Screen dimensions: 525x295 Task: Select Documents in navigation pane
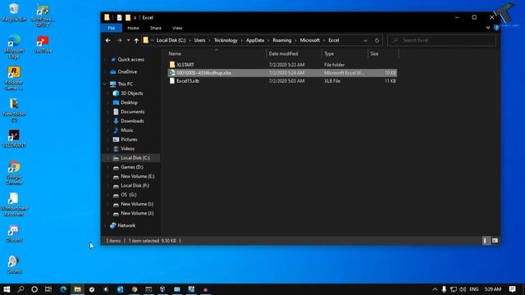(x=132, y=111)
